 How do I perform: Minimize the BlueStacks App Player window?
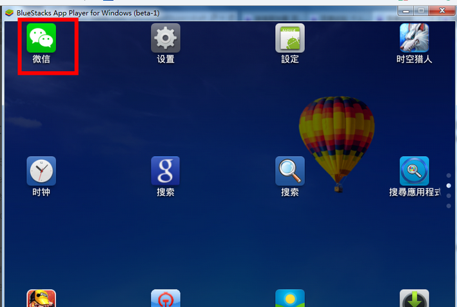[405, 10]
